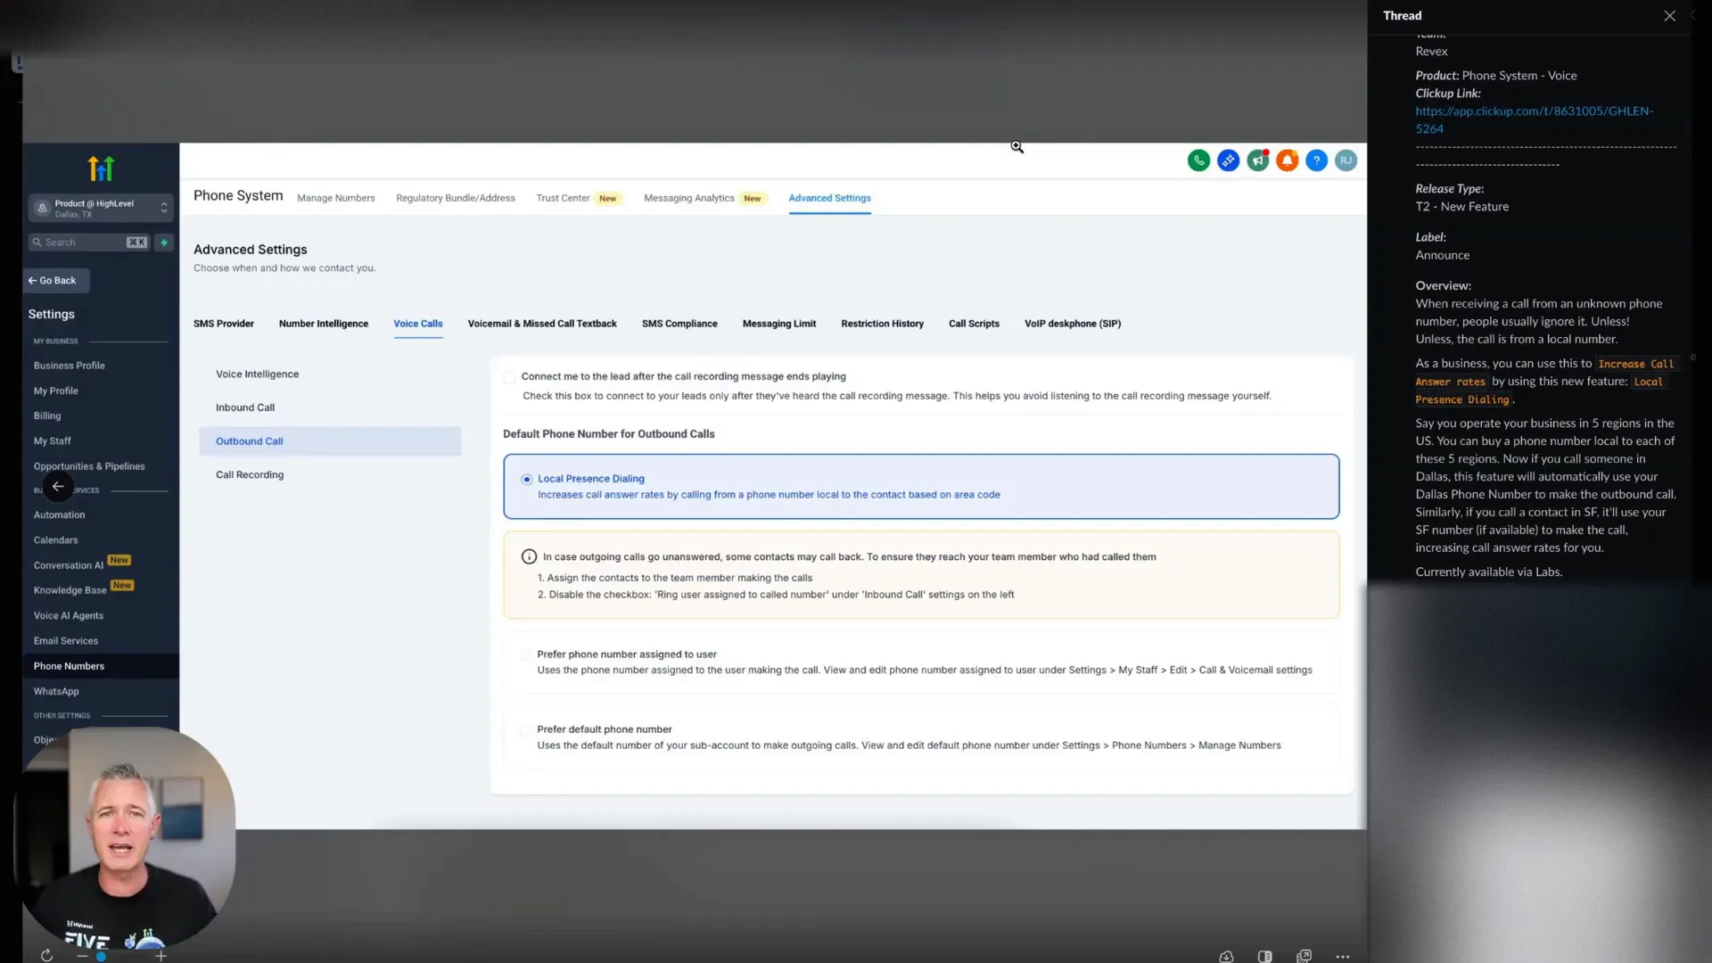Image resolution: width=1712 pixels, height=963 pixels.
Task: Open the Manage Numbers tab
Action: coord(336,198)
